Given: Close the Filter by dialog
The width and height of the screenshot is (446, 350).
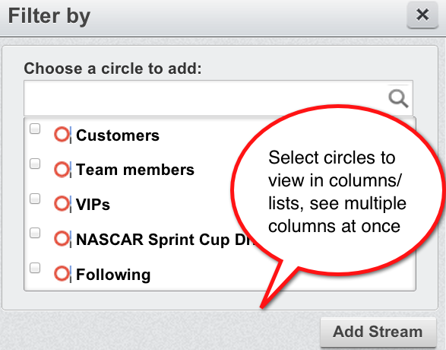Looking at the screenshot, I should tap(422, 14).
